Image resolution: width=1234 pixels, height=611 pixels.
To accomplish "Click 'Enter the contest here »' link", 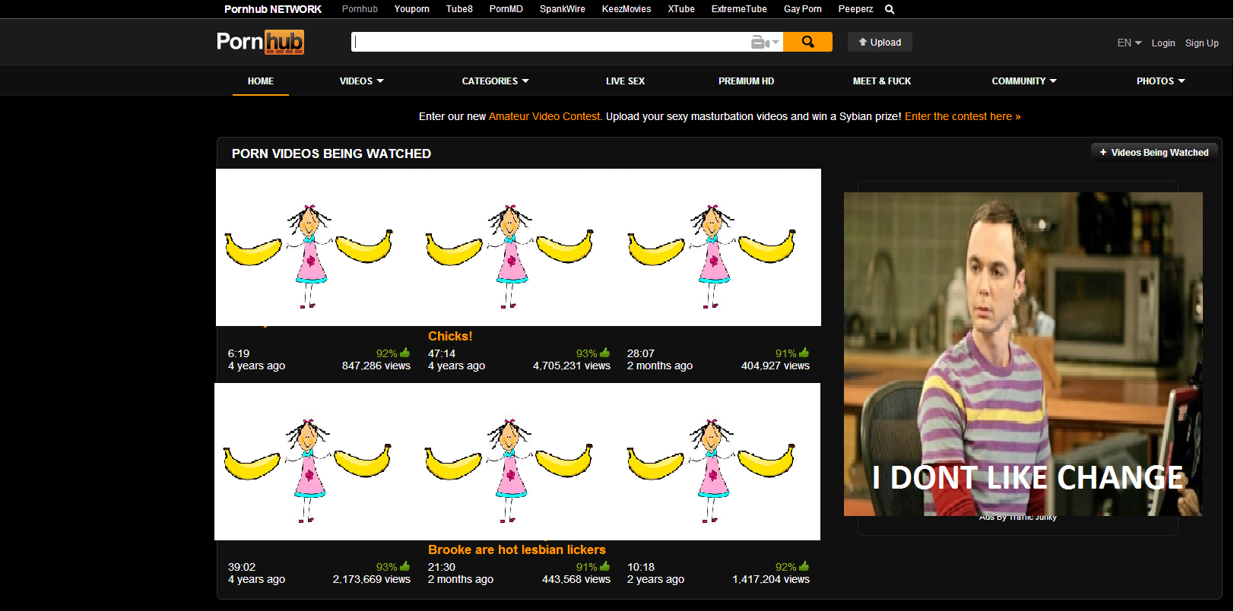I will (963, 116).
